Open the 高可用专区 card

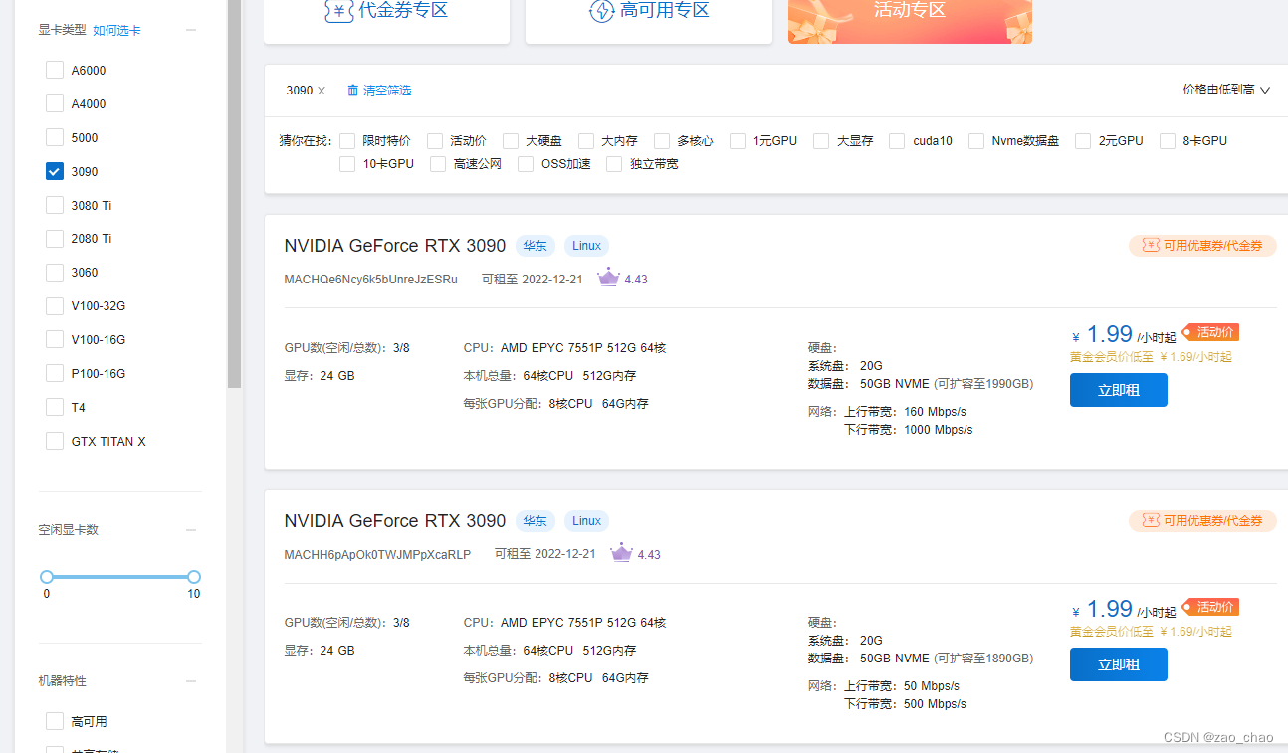pos(649,20)
